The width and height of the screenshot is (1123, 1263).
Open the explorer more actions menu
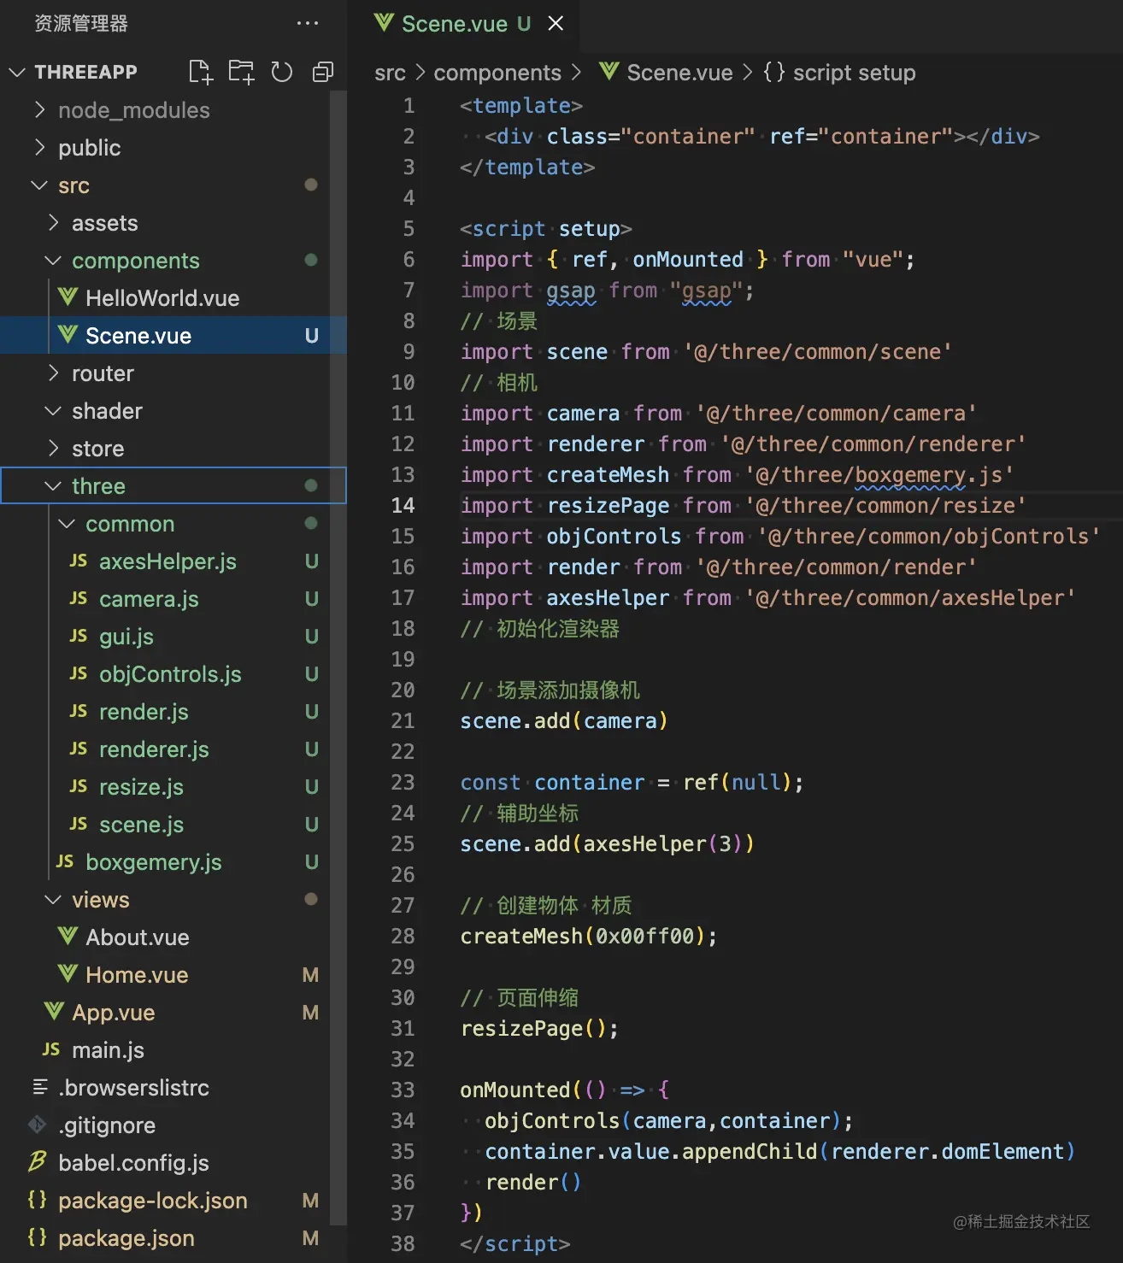308,24
